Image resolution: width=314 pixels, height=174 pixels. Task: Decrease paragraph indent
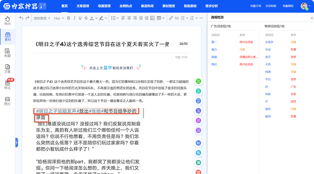pyautogui.click(x=141, y=18)
